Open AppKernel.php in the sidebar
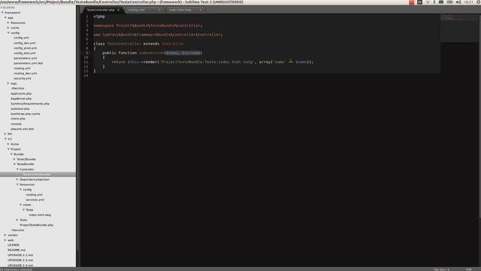481x271 pixels. tap(21, 99)
